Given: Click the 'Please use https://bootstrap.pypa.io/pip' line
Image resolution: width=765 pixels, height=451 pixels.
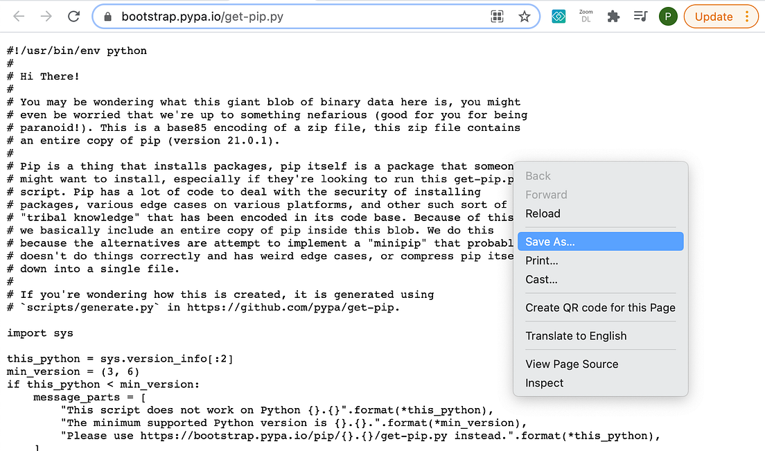Looking at the screenshot, I should pyautogui.click(x=360, y=436).
